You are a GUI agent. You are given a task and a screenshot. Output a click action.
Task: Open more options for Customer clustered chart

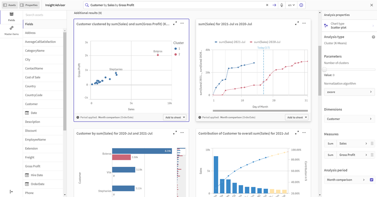pyautogui.click(x=182, y=23)
